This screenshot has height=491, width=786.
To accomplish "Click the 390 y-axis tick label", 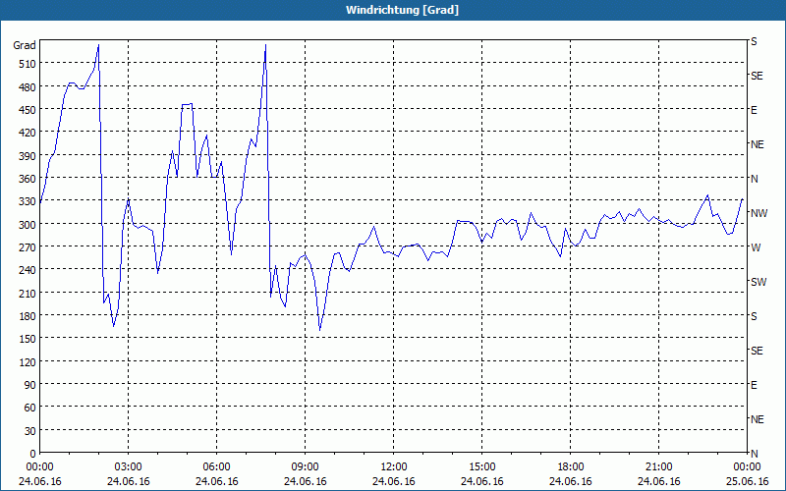I will pyautogui.click(x=28, y=155).
